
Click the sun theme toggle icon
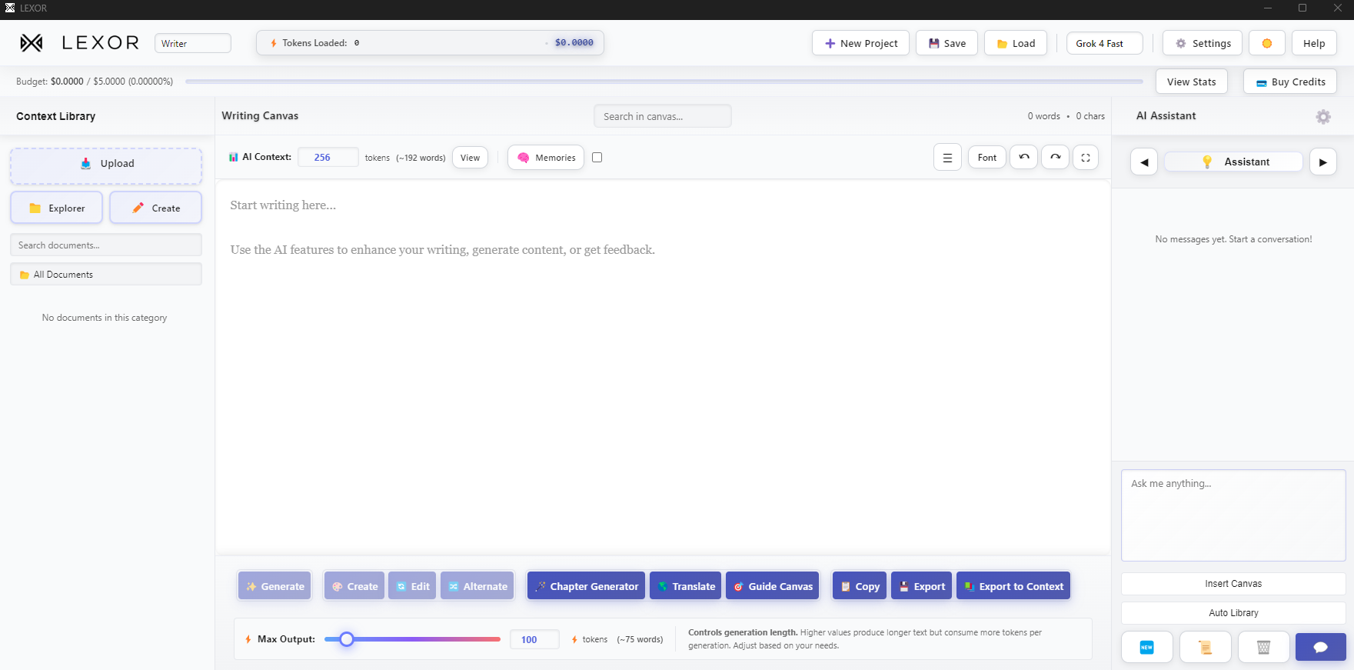coord(1267,43)
